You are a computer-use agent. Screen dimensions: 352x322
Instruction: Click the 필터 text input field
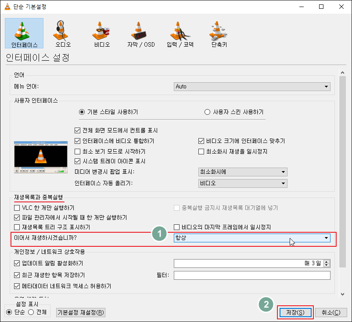(252, 275)
